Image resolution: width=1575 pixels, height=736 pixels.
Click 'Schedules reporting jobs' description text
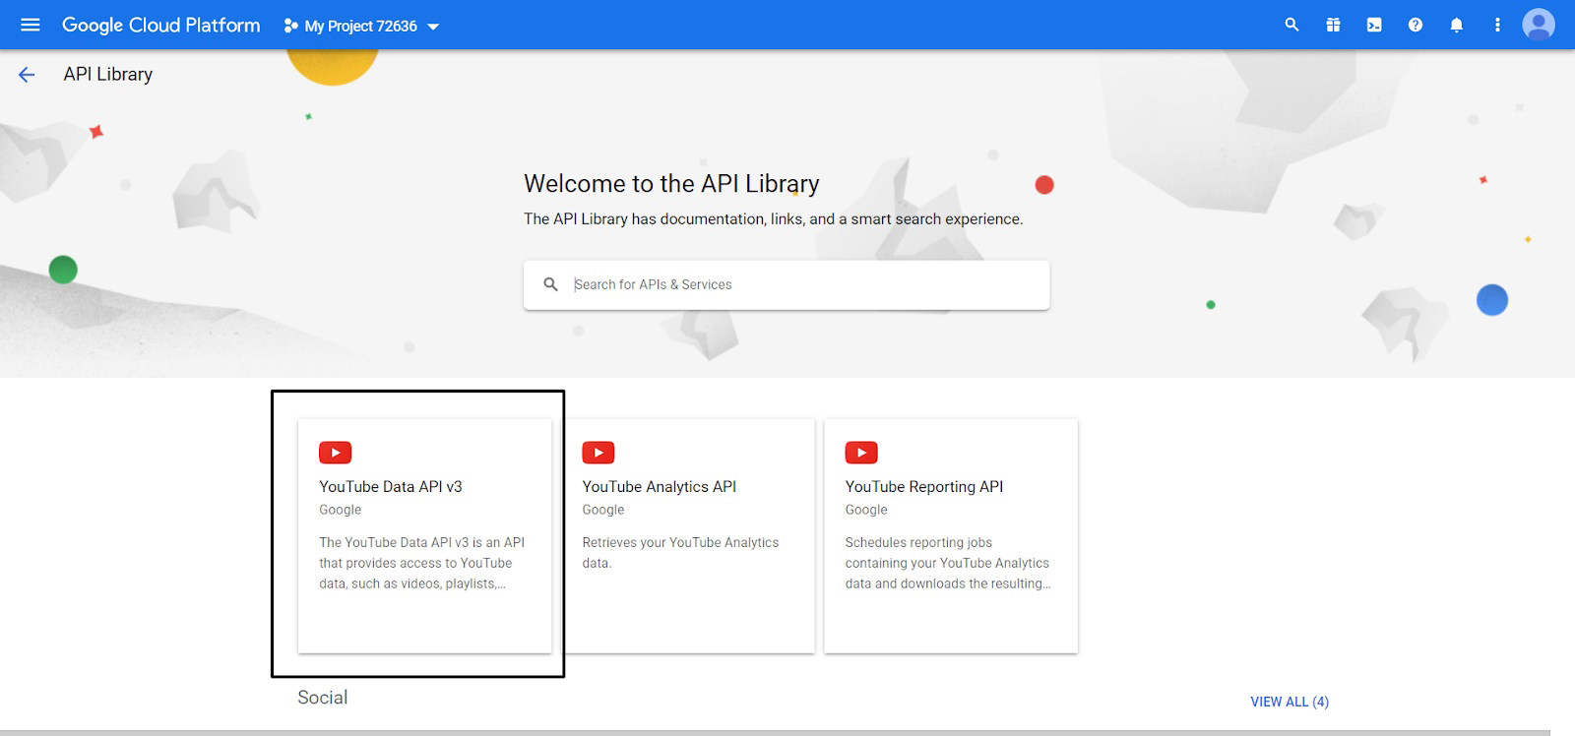948,563
